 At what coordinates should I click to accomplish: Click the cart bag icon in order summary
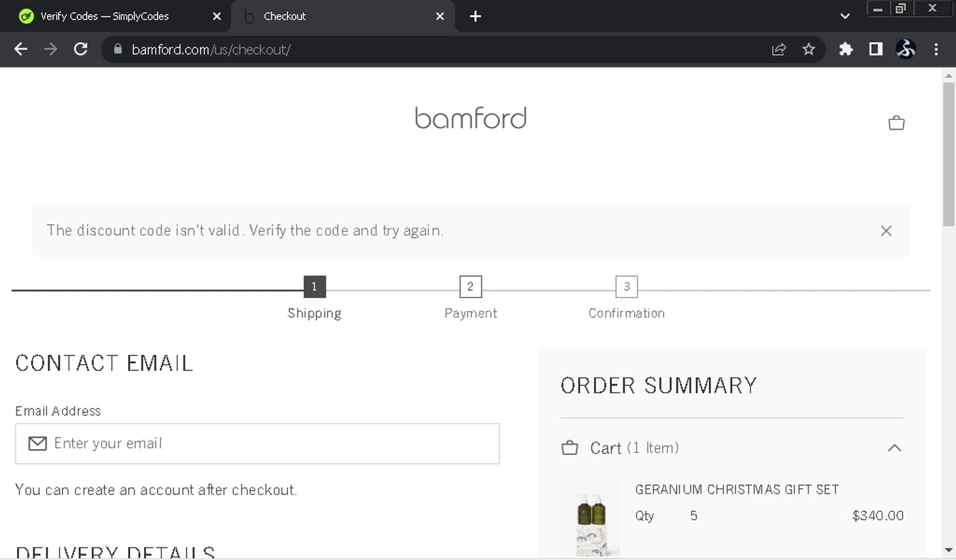[x=570, y=448]
